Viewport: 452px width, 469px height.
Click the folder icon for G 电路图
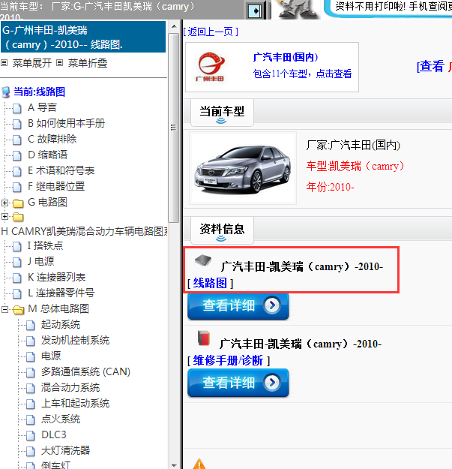(x=18, y=203)
